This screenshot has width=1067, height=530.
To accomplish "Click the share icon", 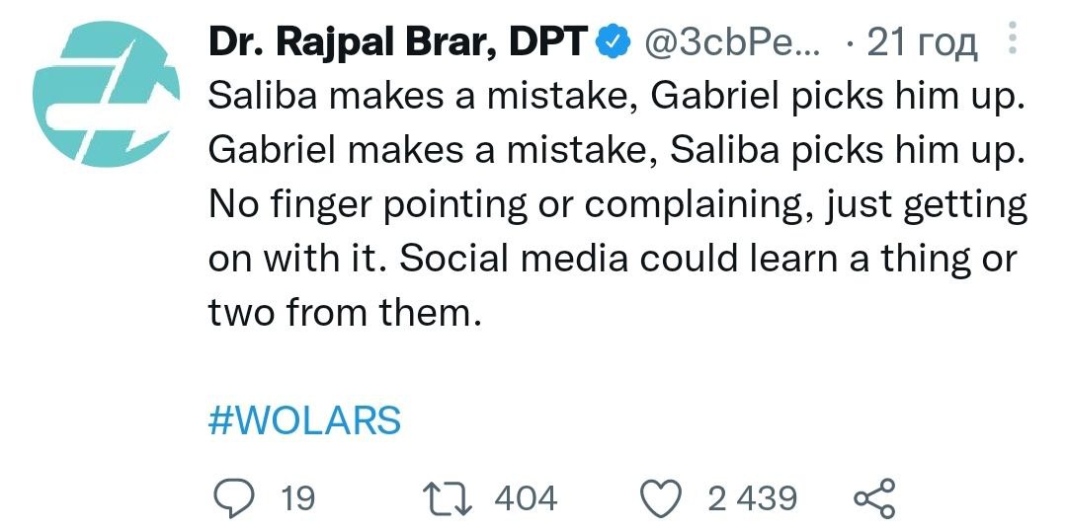I will click(874, 498).
